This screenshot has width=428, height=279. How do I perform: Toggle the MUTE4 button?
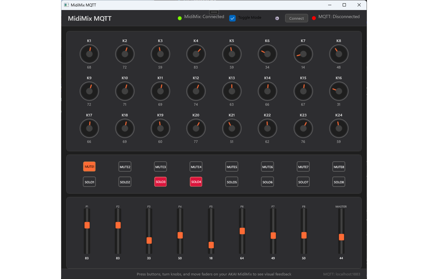tap(196, 167)
